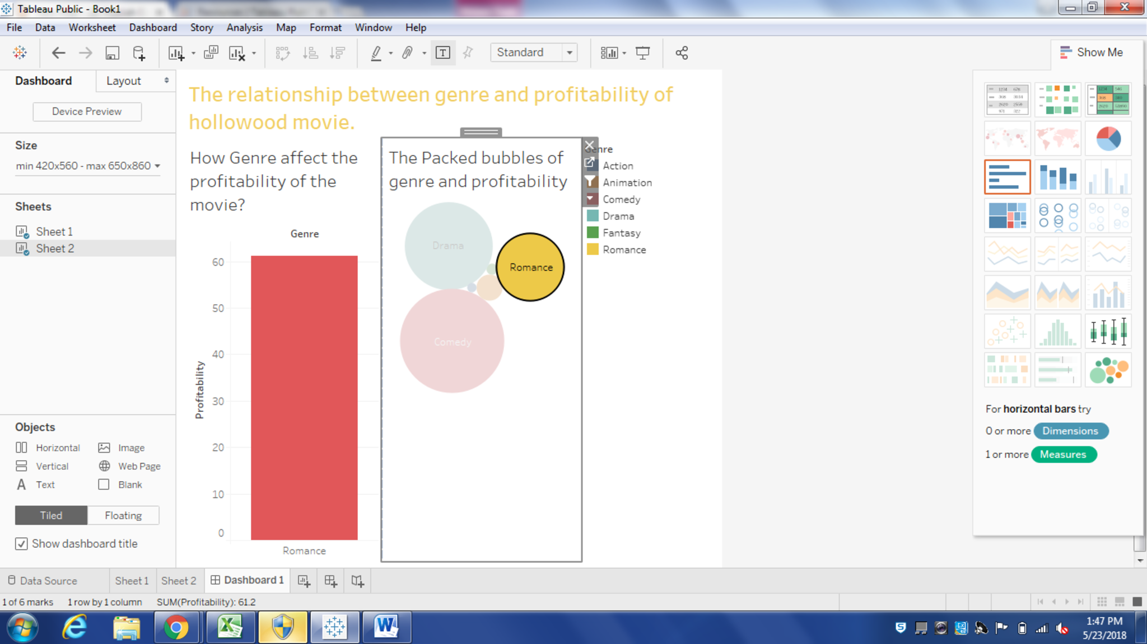The width and height of the screenshot is (1147, 644).
Task: Uncheck Show dashboard title checkbox
Action: (x=21, y=544)
